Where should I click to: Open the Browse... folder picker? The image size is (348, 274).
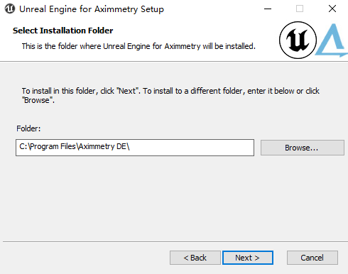coord(303,148)
